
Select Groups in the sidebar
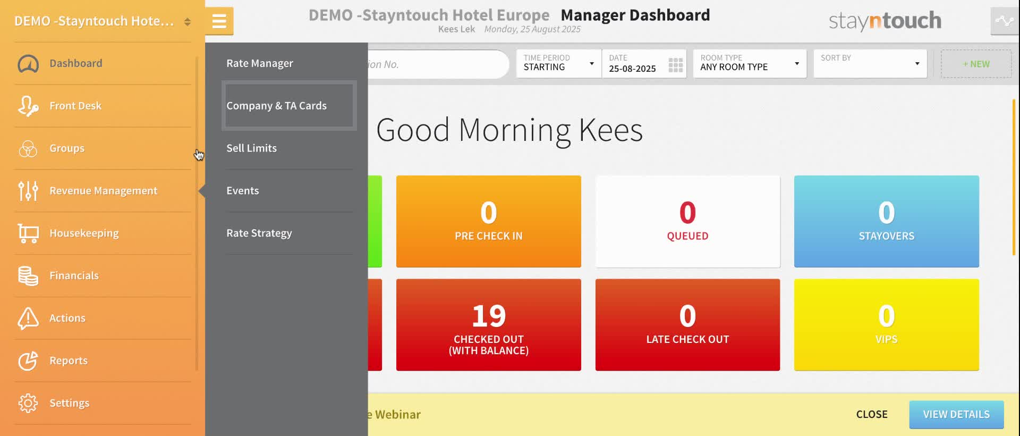point(103,148)
